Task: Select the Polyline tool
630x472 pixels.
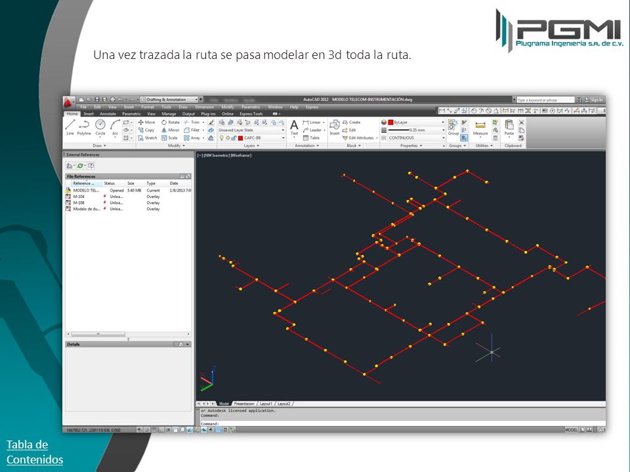Action: pyautogui.click(x=84, y=127)
